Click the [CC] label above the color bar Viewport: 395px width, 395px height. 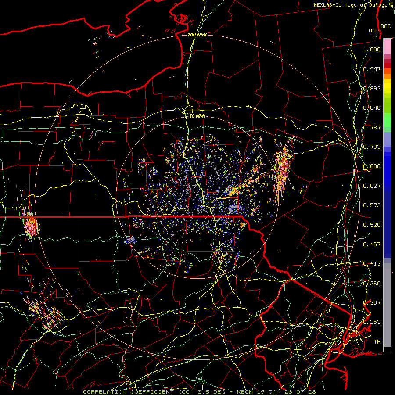[375, 30]
